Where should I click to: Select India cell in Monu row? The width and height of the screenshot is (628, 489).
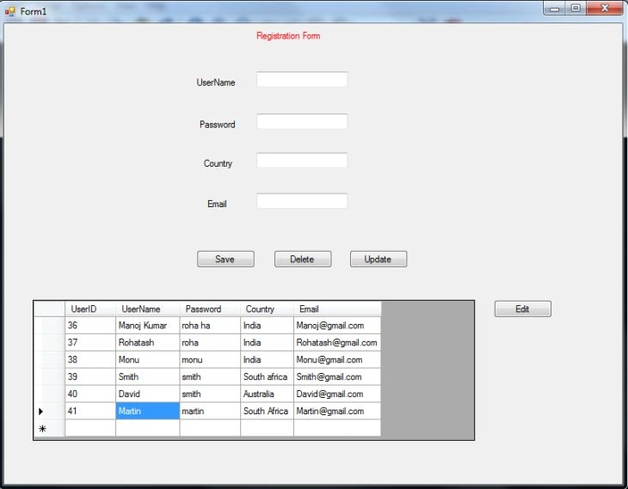tap(267, 359)
